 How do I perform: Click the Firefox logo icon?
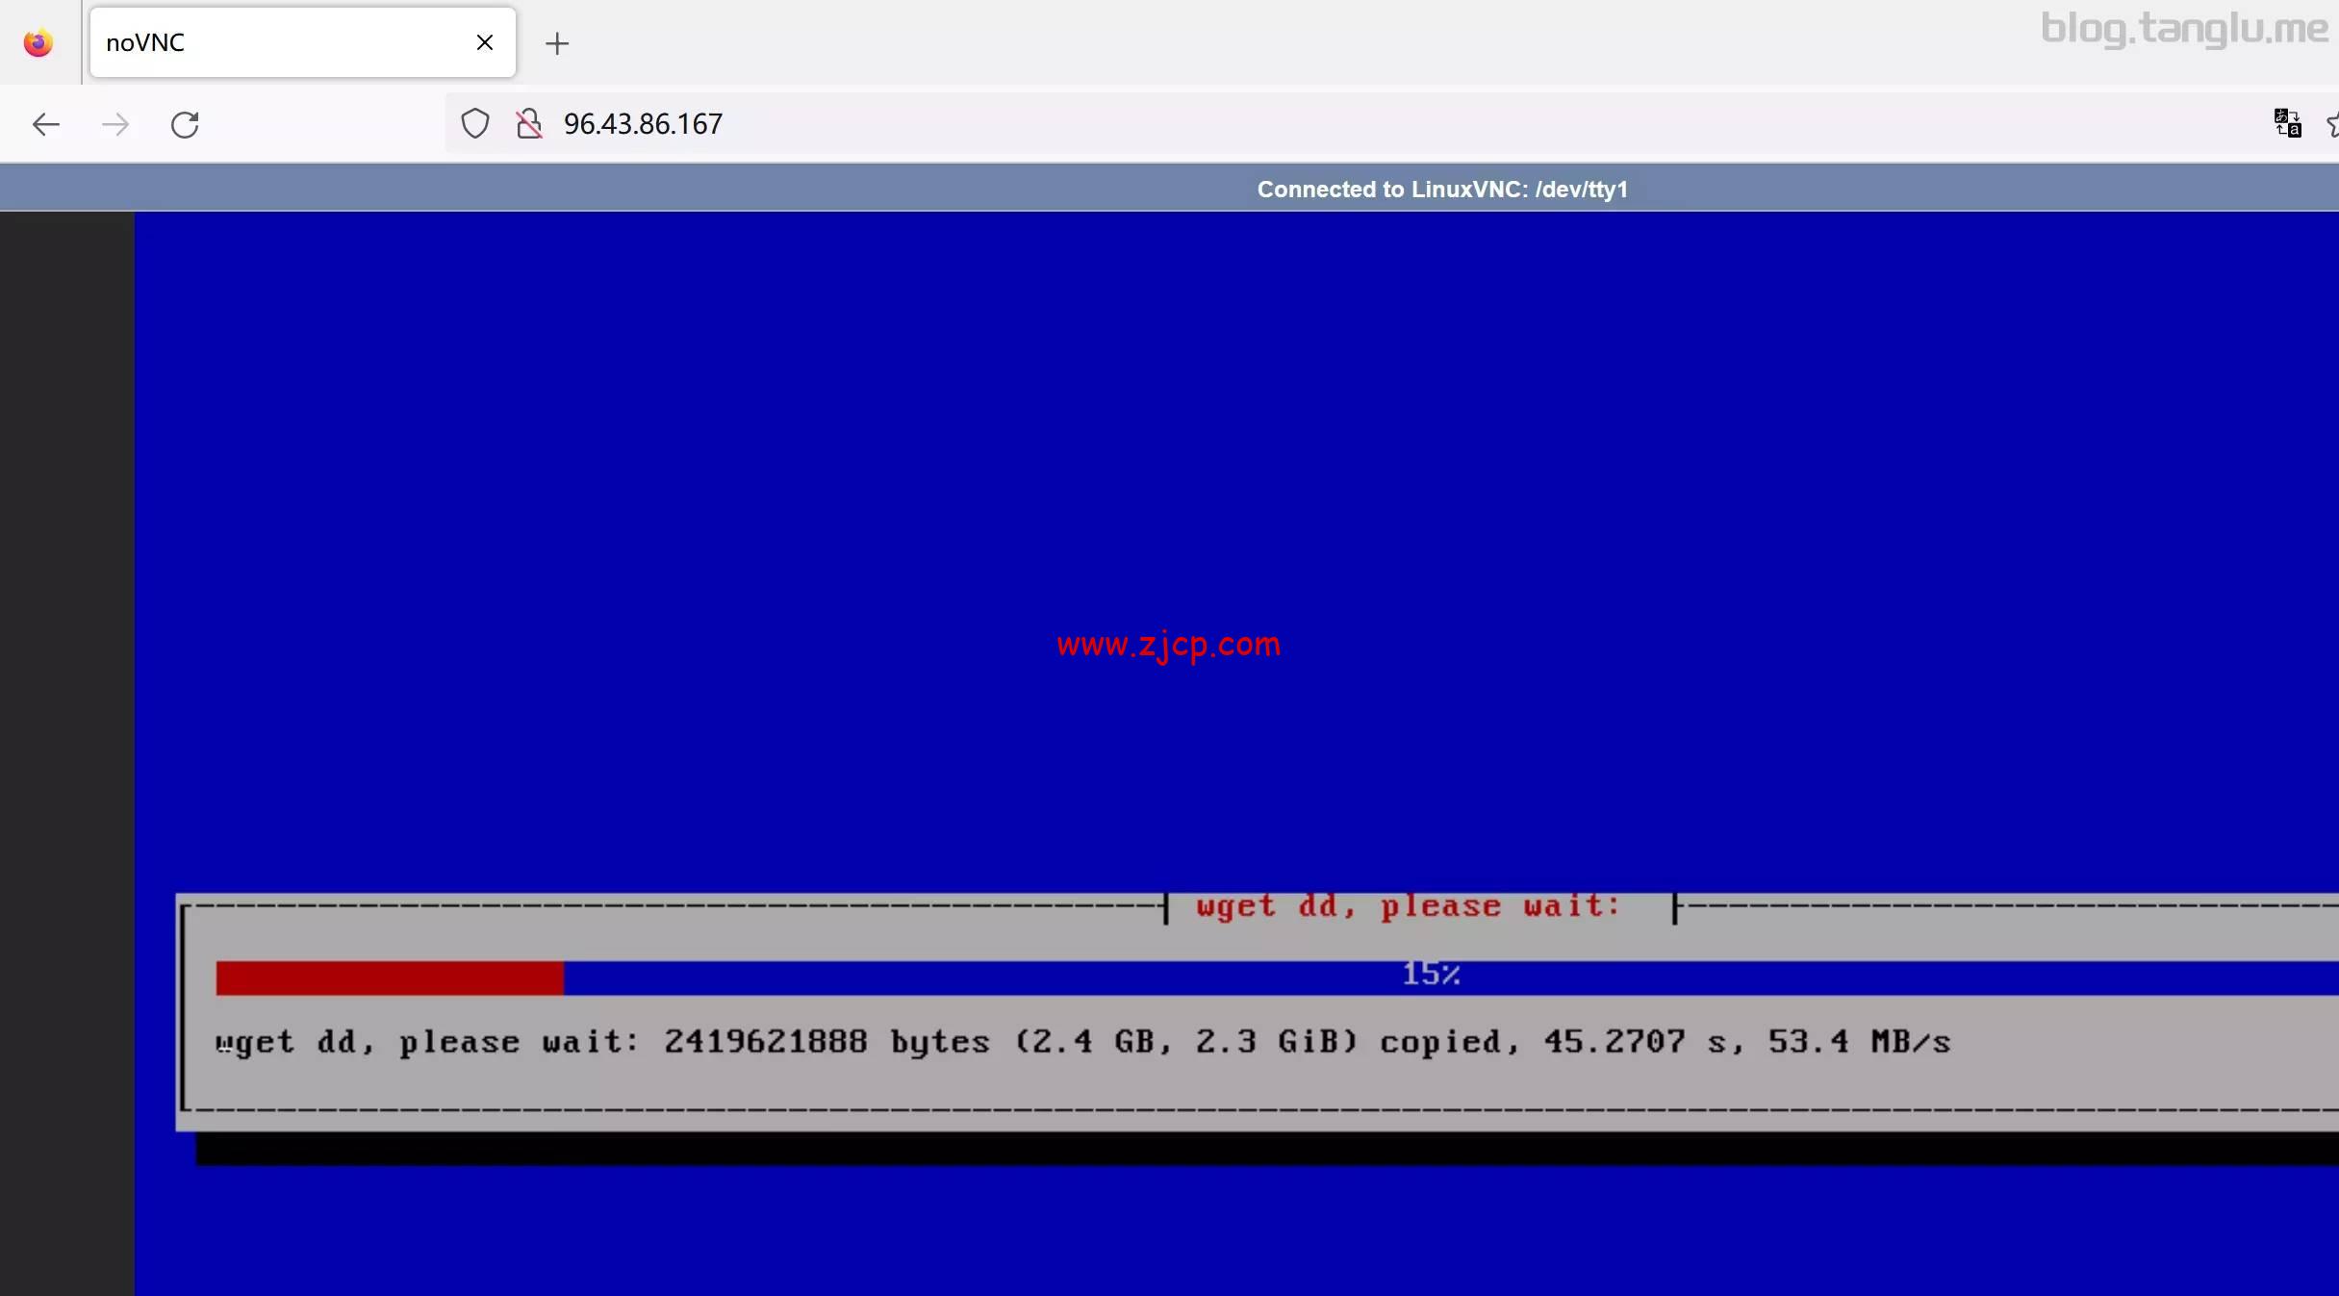tap(38, 41)
